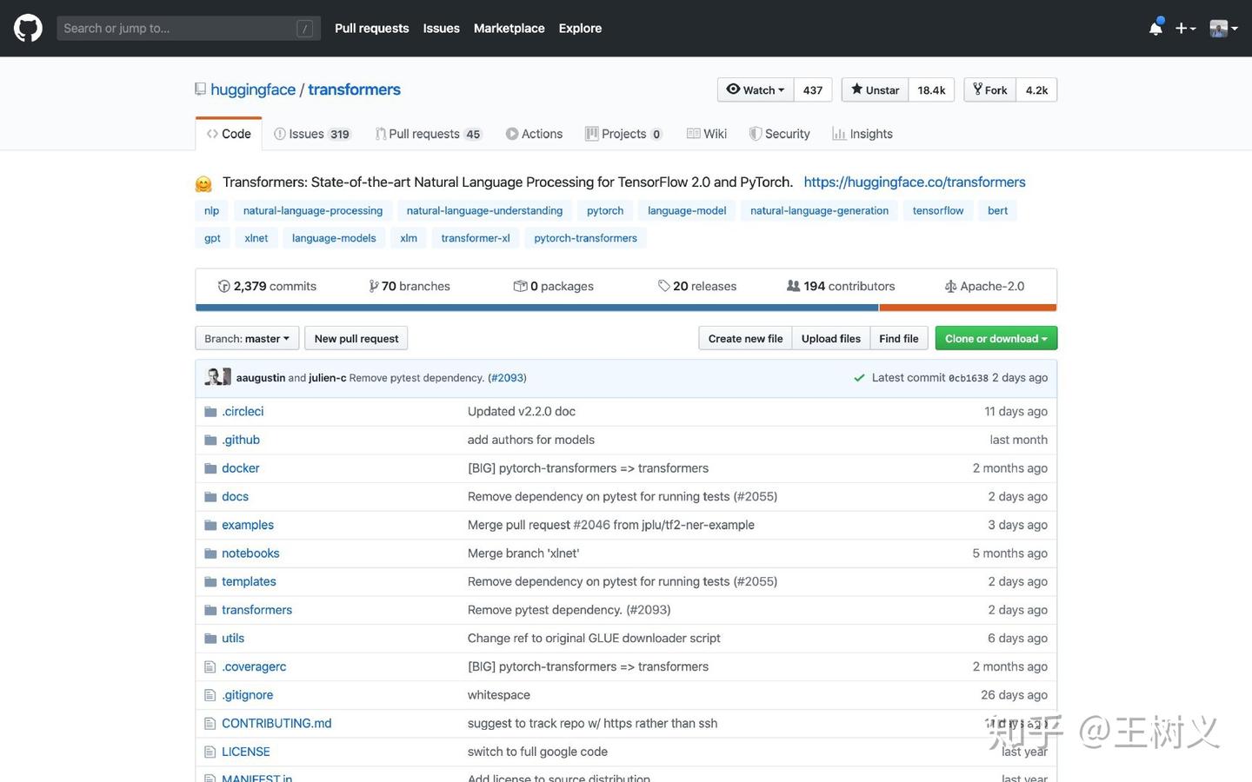Screen dimensions: 1252x782
Task: Click the language color bar
Action: [626, 308]
